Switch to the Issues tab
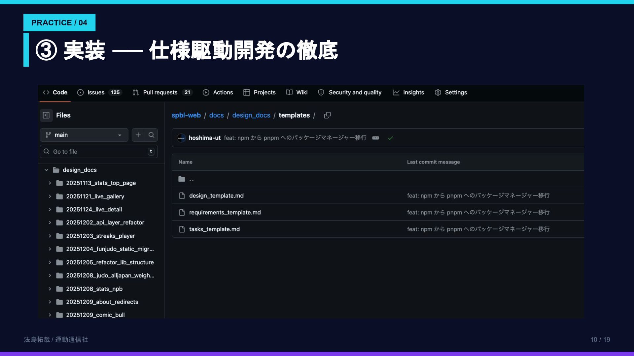The height and width of the screenshot is (356, 634). 95,92
